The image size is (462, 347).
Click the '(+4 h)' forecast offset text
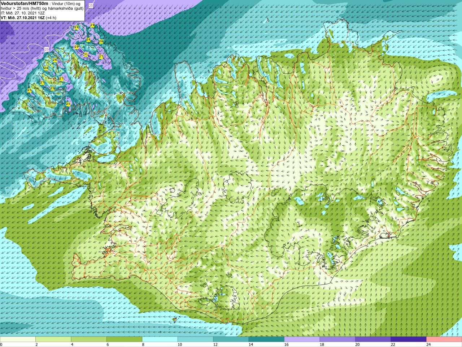[x=51, y=18]
